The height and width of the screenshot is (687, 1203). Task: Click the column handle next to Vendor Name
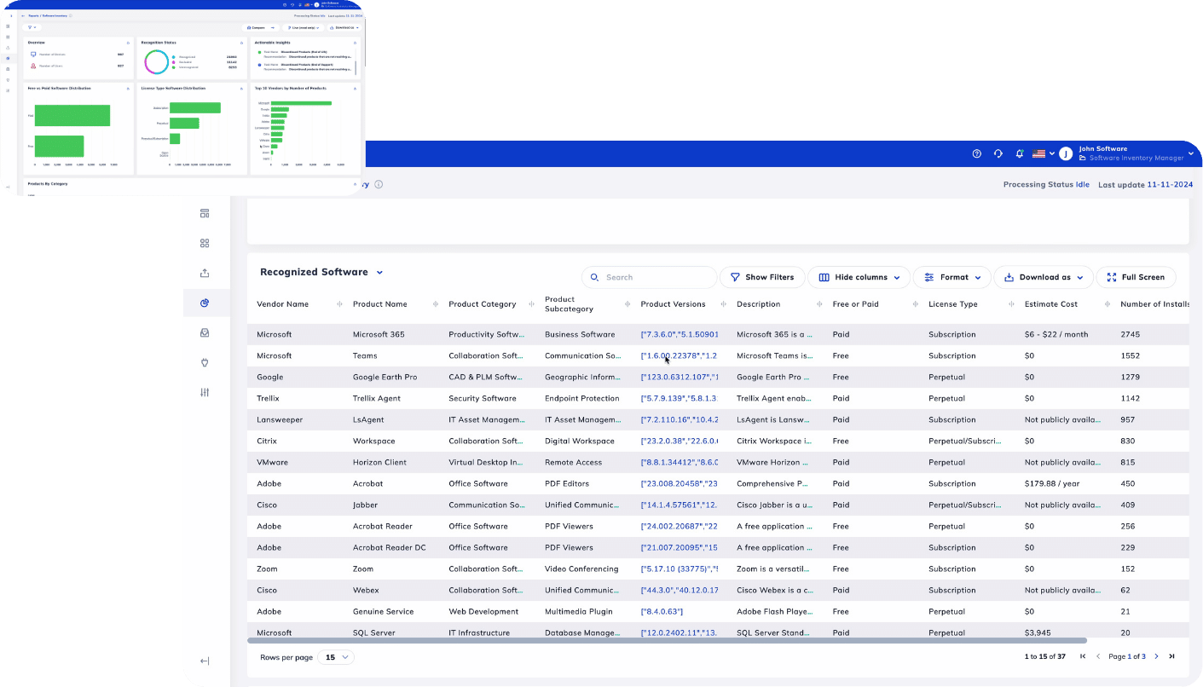click(x=339, y=304)
